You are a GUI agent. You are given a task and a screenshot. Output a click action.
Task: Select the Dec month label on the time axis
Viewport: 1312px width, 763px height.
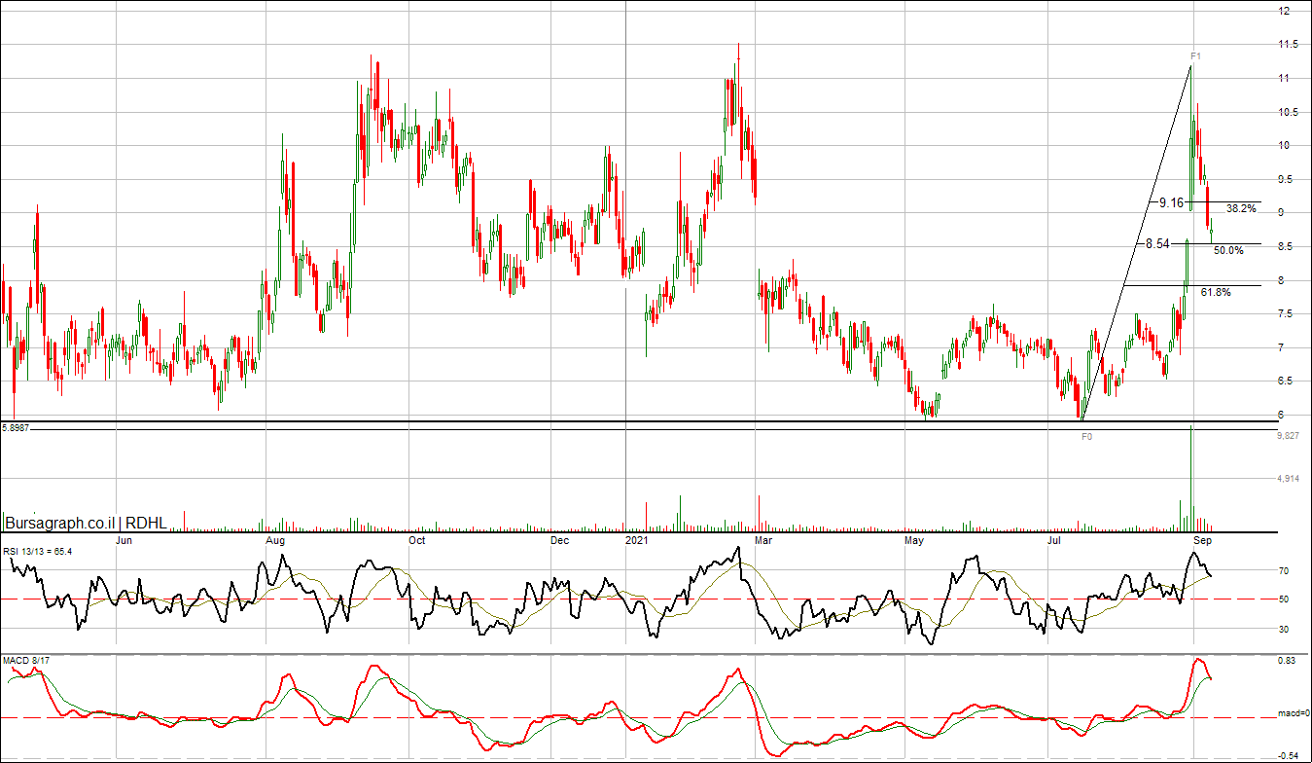click(x=559, y=538)
